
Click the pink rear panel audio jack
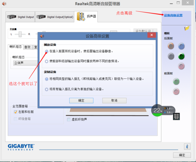[181, 66]
